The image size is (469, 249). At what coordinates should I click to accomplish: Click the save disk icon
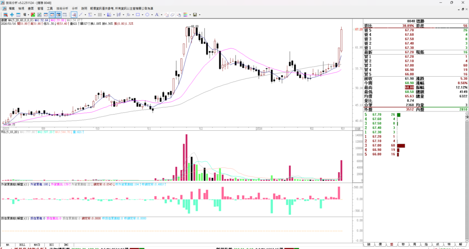pyautogui.click(x=195, y=15)
